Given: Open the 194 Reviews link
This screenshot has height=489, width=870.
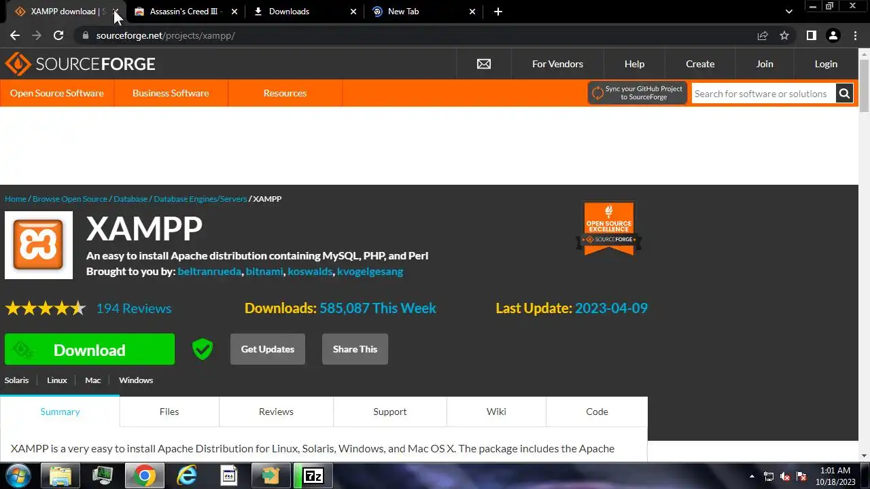Looking at the screenshot, I should [134, 308].
